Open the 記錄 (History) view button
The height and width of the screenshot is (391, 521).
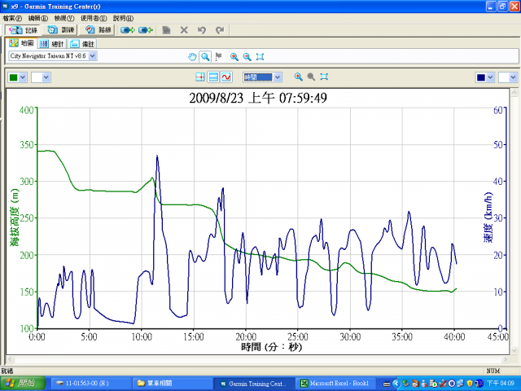point(23,30)
